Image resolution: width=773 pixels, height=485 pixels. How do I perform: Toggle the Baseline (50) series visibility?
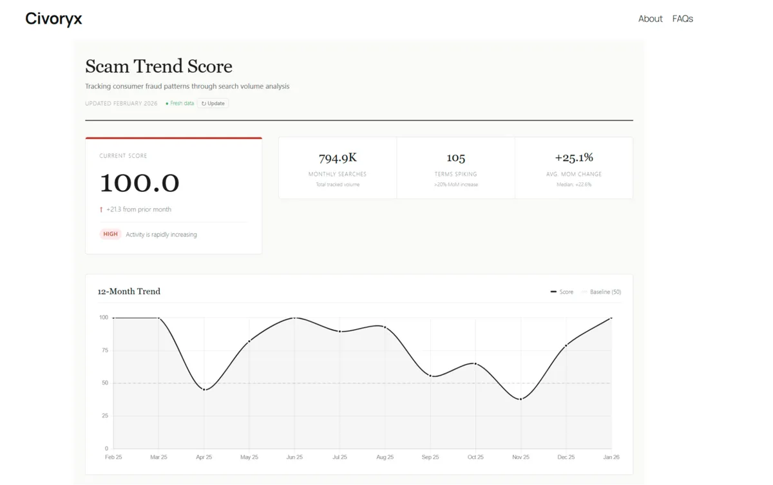pyautogui.click(x=602, y=291)
